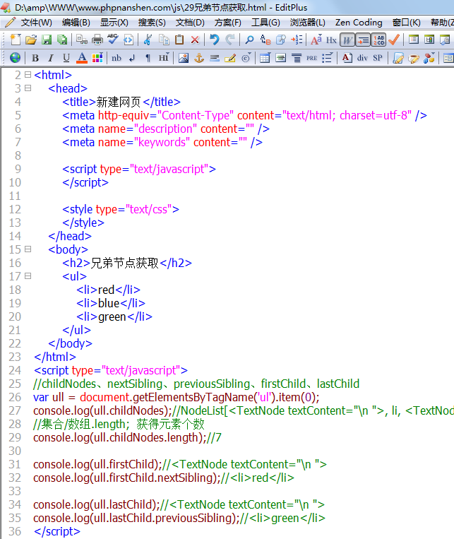Viewport: 454px width, 539px height.
Task: Insert line break arrow icon
Action: [x=132, y=58]
